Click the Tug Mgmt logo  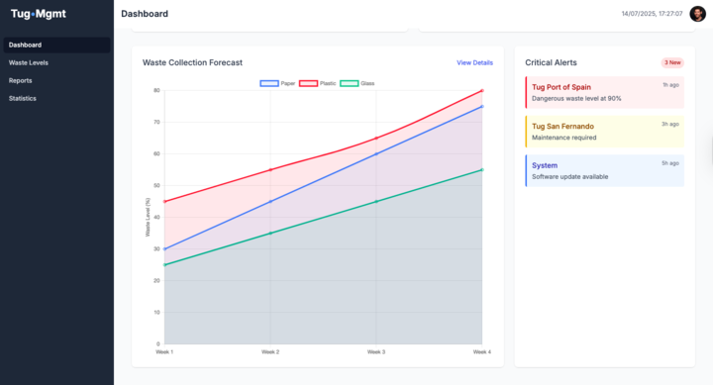(39, 14)
